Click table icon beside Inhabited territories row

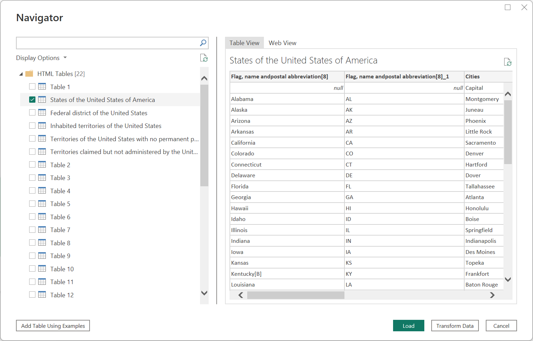pyautogui.click(x=42, y=126)
